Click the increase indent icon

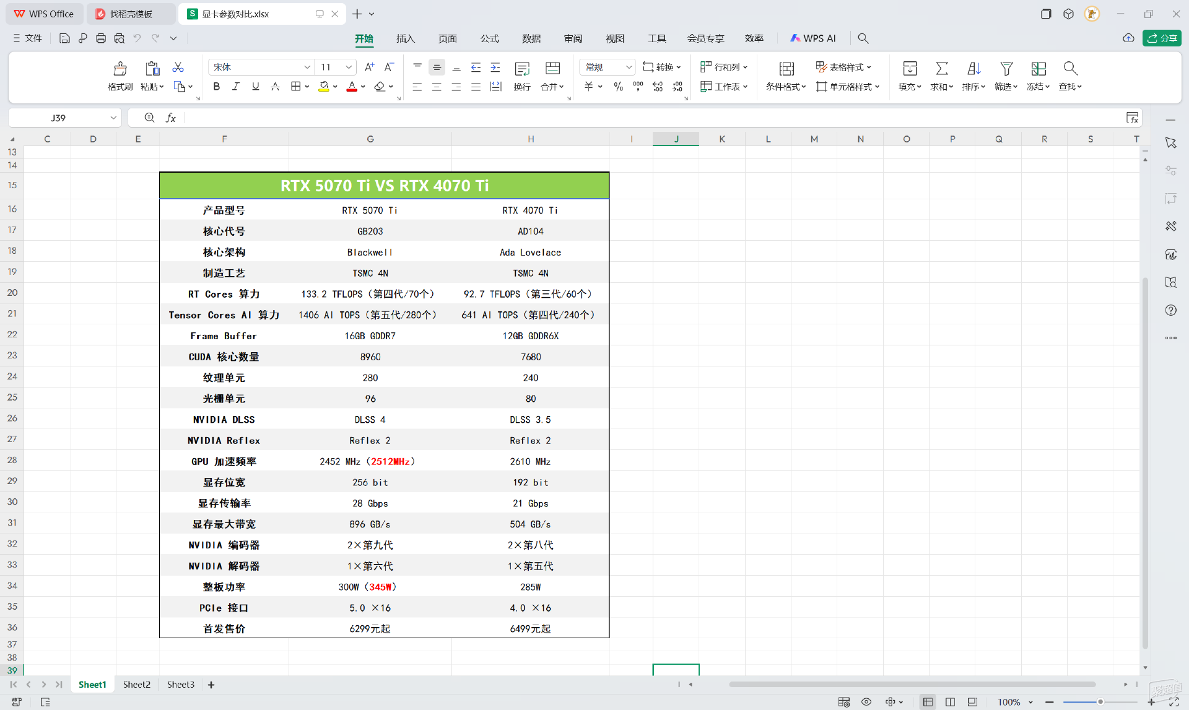[495, 67]
